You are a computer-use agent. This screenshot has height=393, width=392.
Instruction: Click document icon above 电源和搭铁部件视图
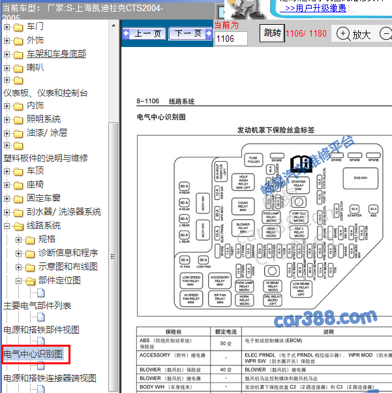tap(41, 317)
